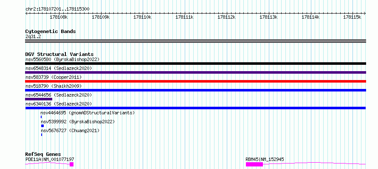This screenshot has width=378, height=169.
Task: Select the black nsv5560580 variant bar
Action: [x=195, y=64]
